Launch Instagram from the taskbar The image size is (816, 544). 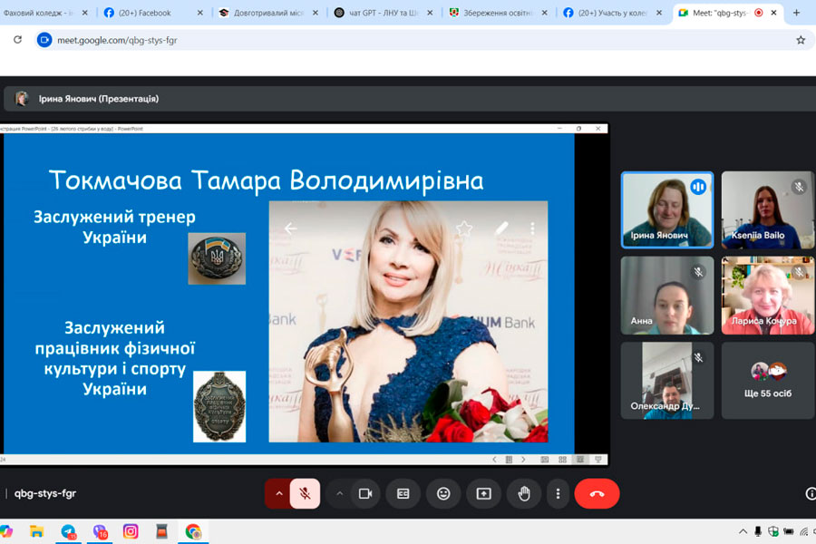[x=131, y=531]
